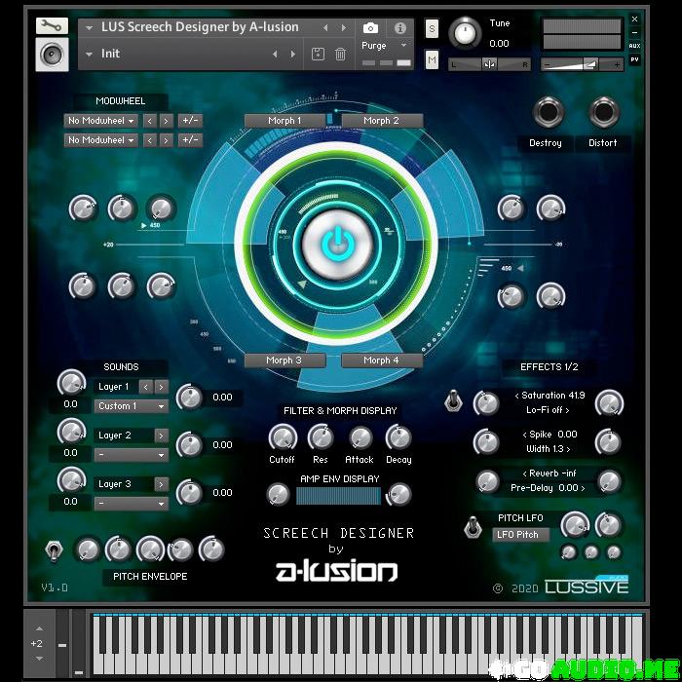This screenshot has width=682, height=682.
Task: Click keyboard octave up arrow
Action: pos(39,628)
